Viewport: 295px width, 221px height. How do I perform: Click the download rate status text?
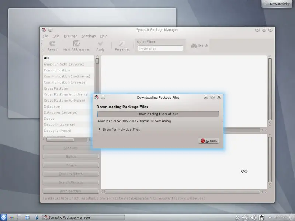(x=133, y=121)
